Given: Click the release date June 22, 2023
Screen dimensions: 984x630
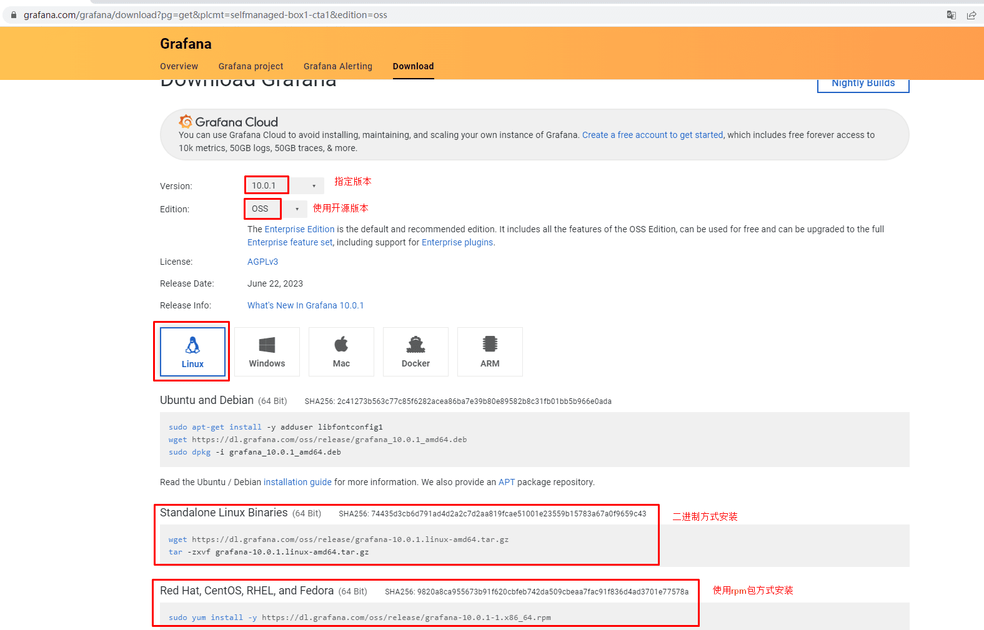Looking at the screenshot, I should (275, 283).
